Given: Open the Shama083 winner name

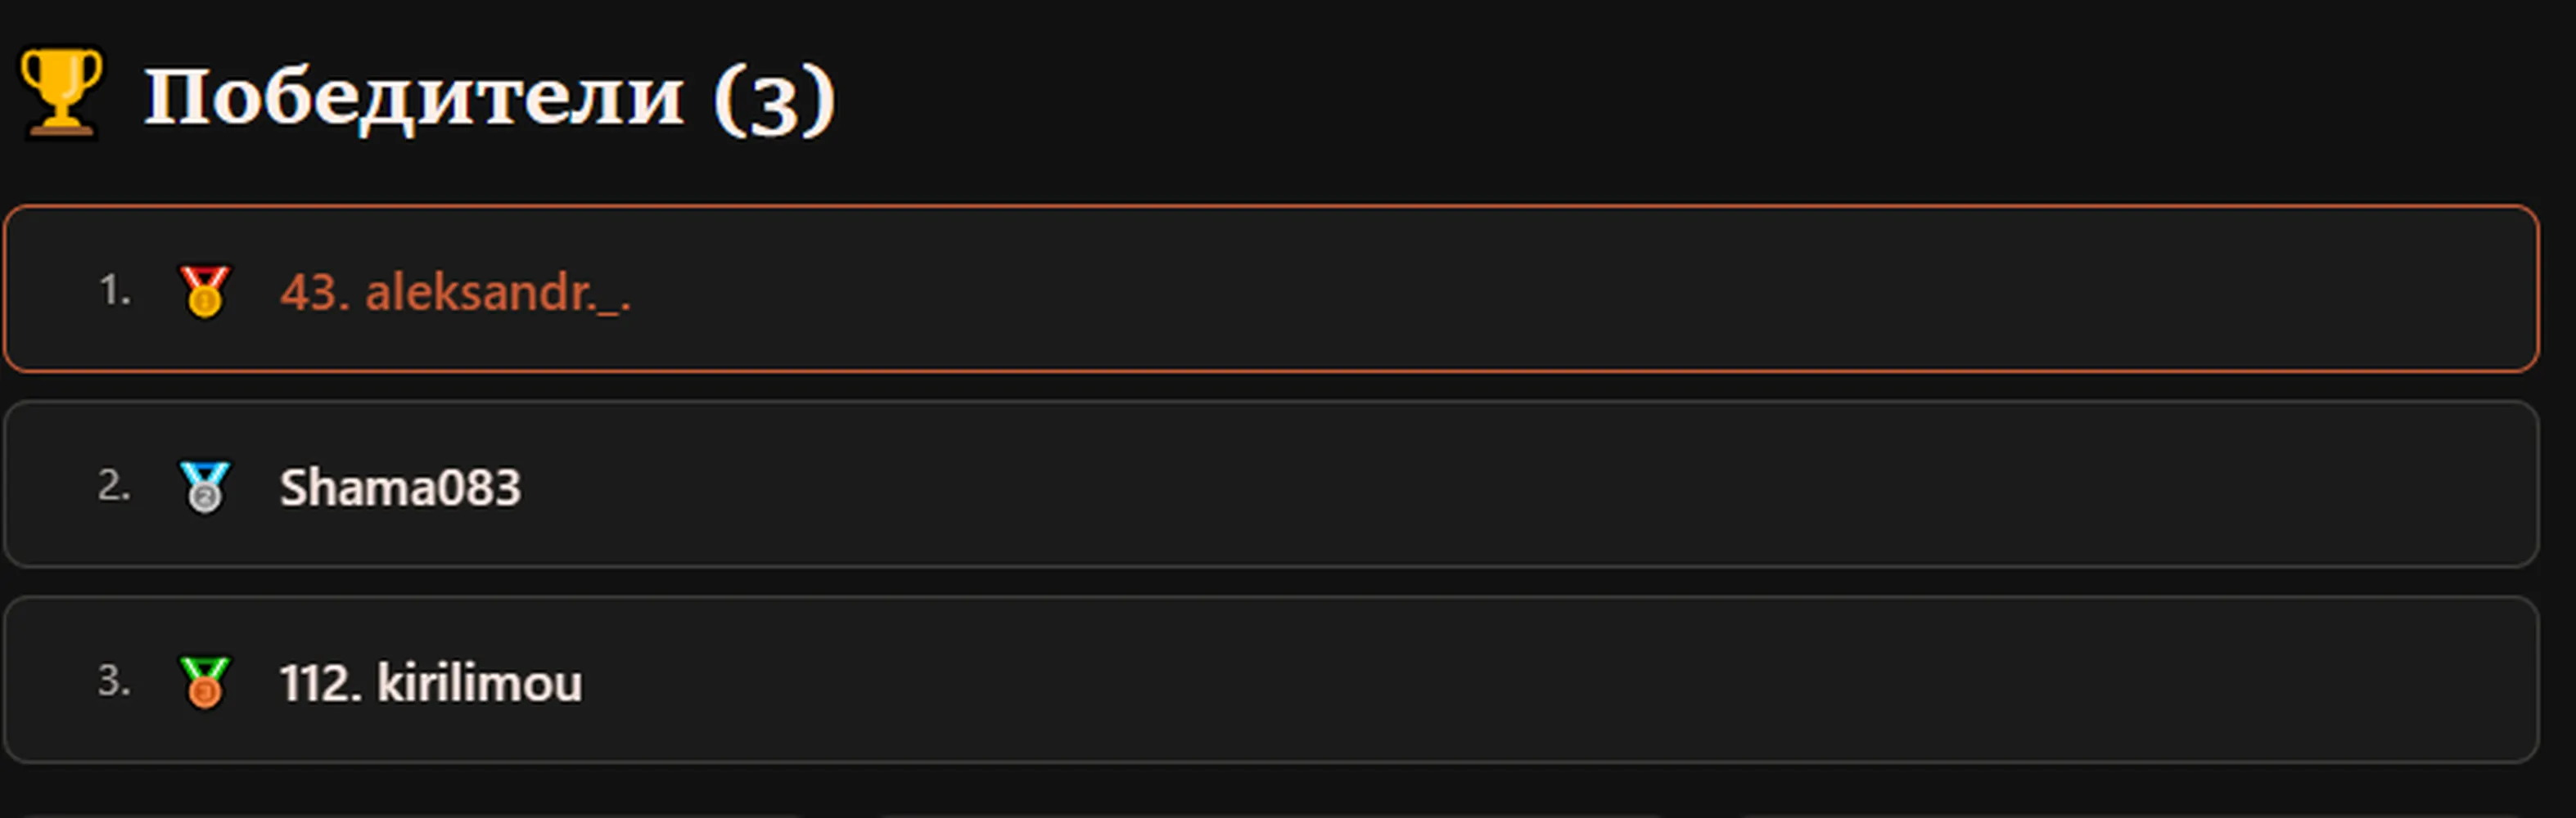Looking at the screenshot, I should (x=400, y=488).
